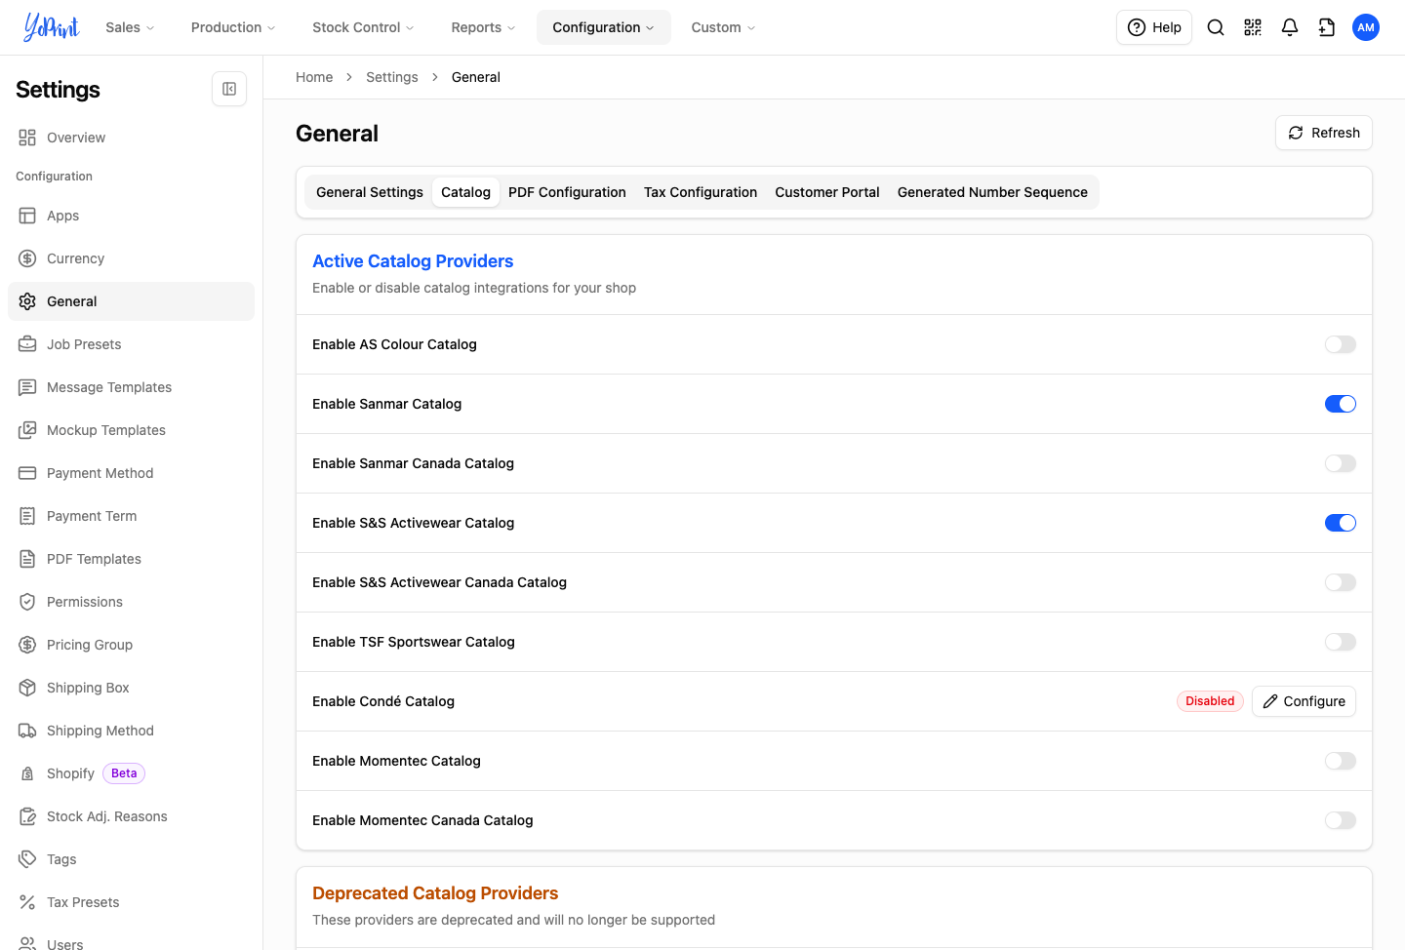This screenshot has width=1405, height=950.
Task: Expand the Sales menu
Action: click(x=130, y=27)
